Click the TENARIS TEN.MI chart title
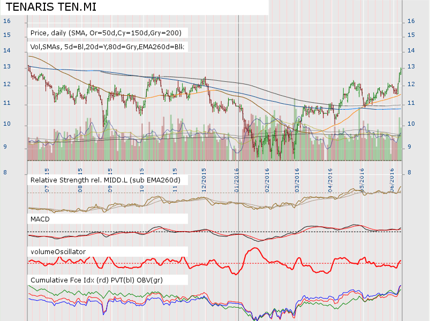Screen dimensions: 430x321 point(51,7)
